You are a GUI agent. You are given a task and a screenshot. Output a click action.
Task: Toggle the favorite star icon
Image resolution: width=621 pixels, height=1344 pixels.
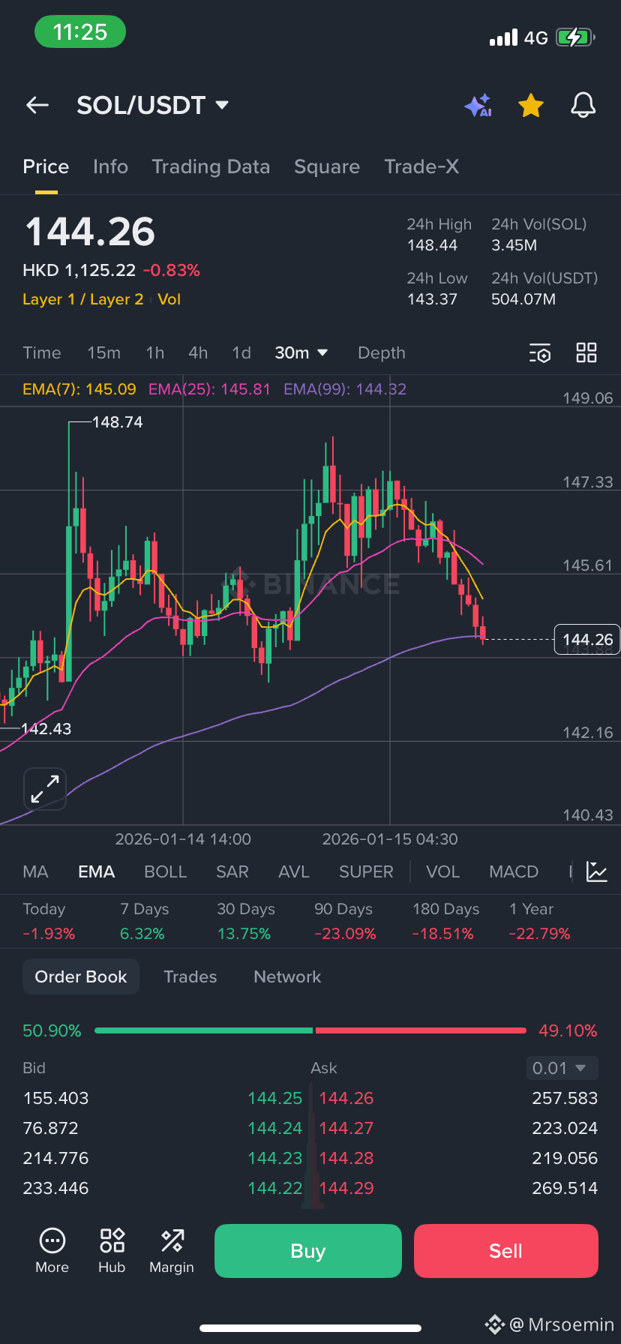(531, 106)
